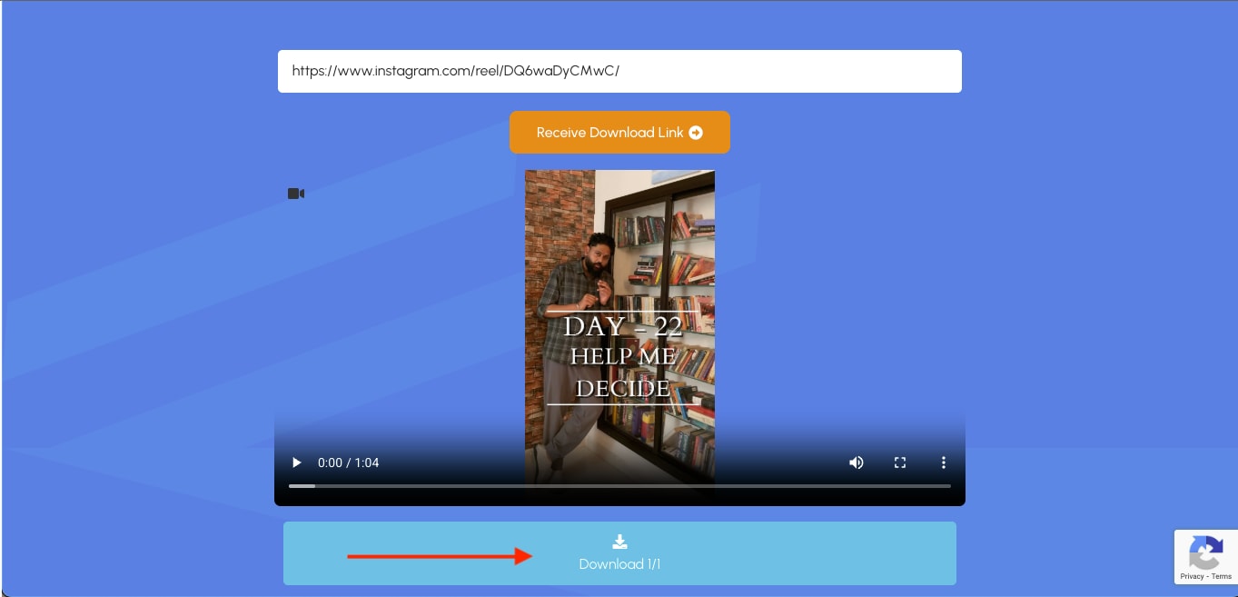Open the reCAPTCHA Terms link
Image resolution: width=1238 pixels, height=597 pixels.
pos(1222,576)
